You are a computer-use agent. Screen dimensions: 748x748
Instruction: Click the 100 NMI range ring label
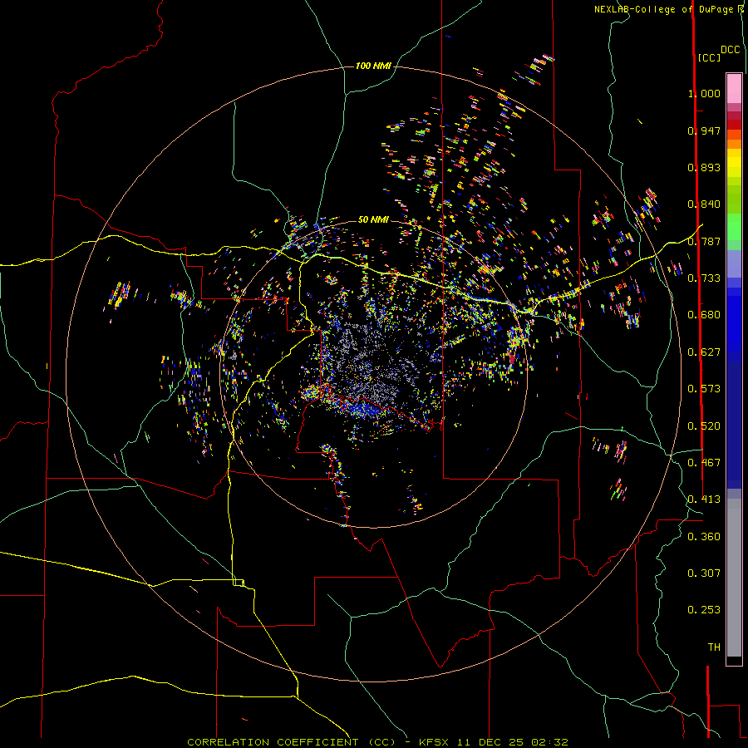click(x=373, y=66)
